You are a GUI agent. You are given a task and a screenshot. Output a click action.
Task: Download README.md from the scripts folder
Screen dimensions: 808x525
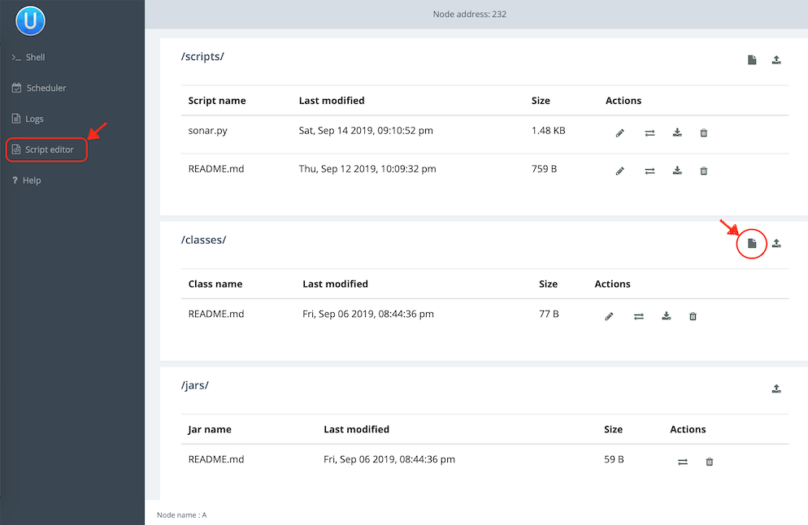click(x=677, y=171)
